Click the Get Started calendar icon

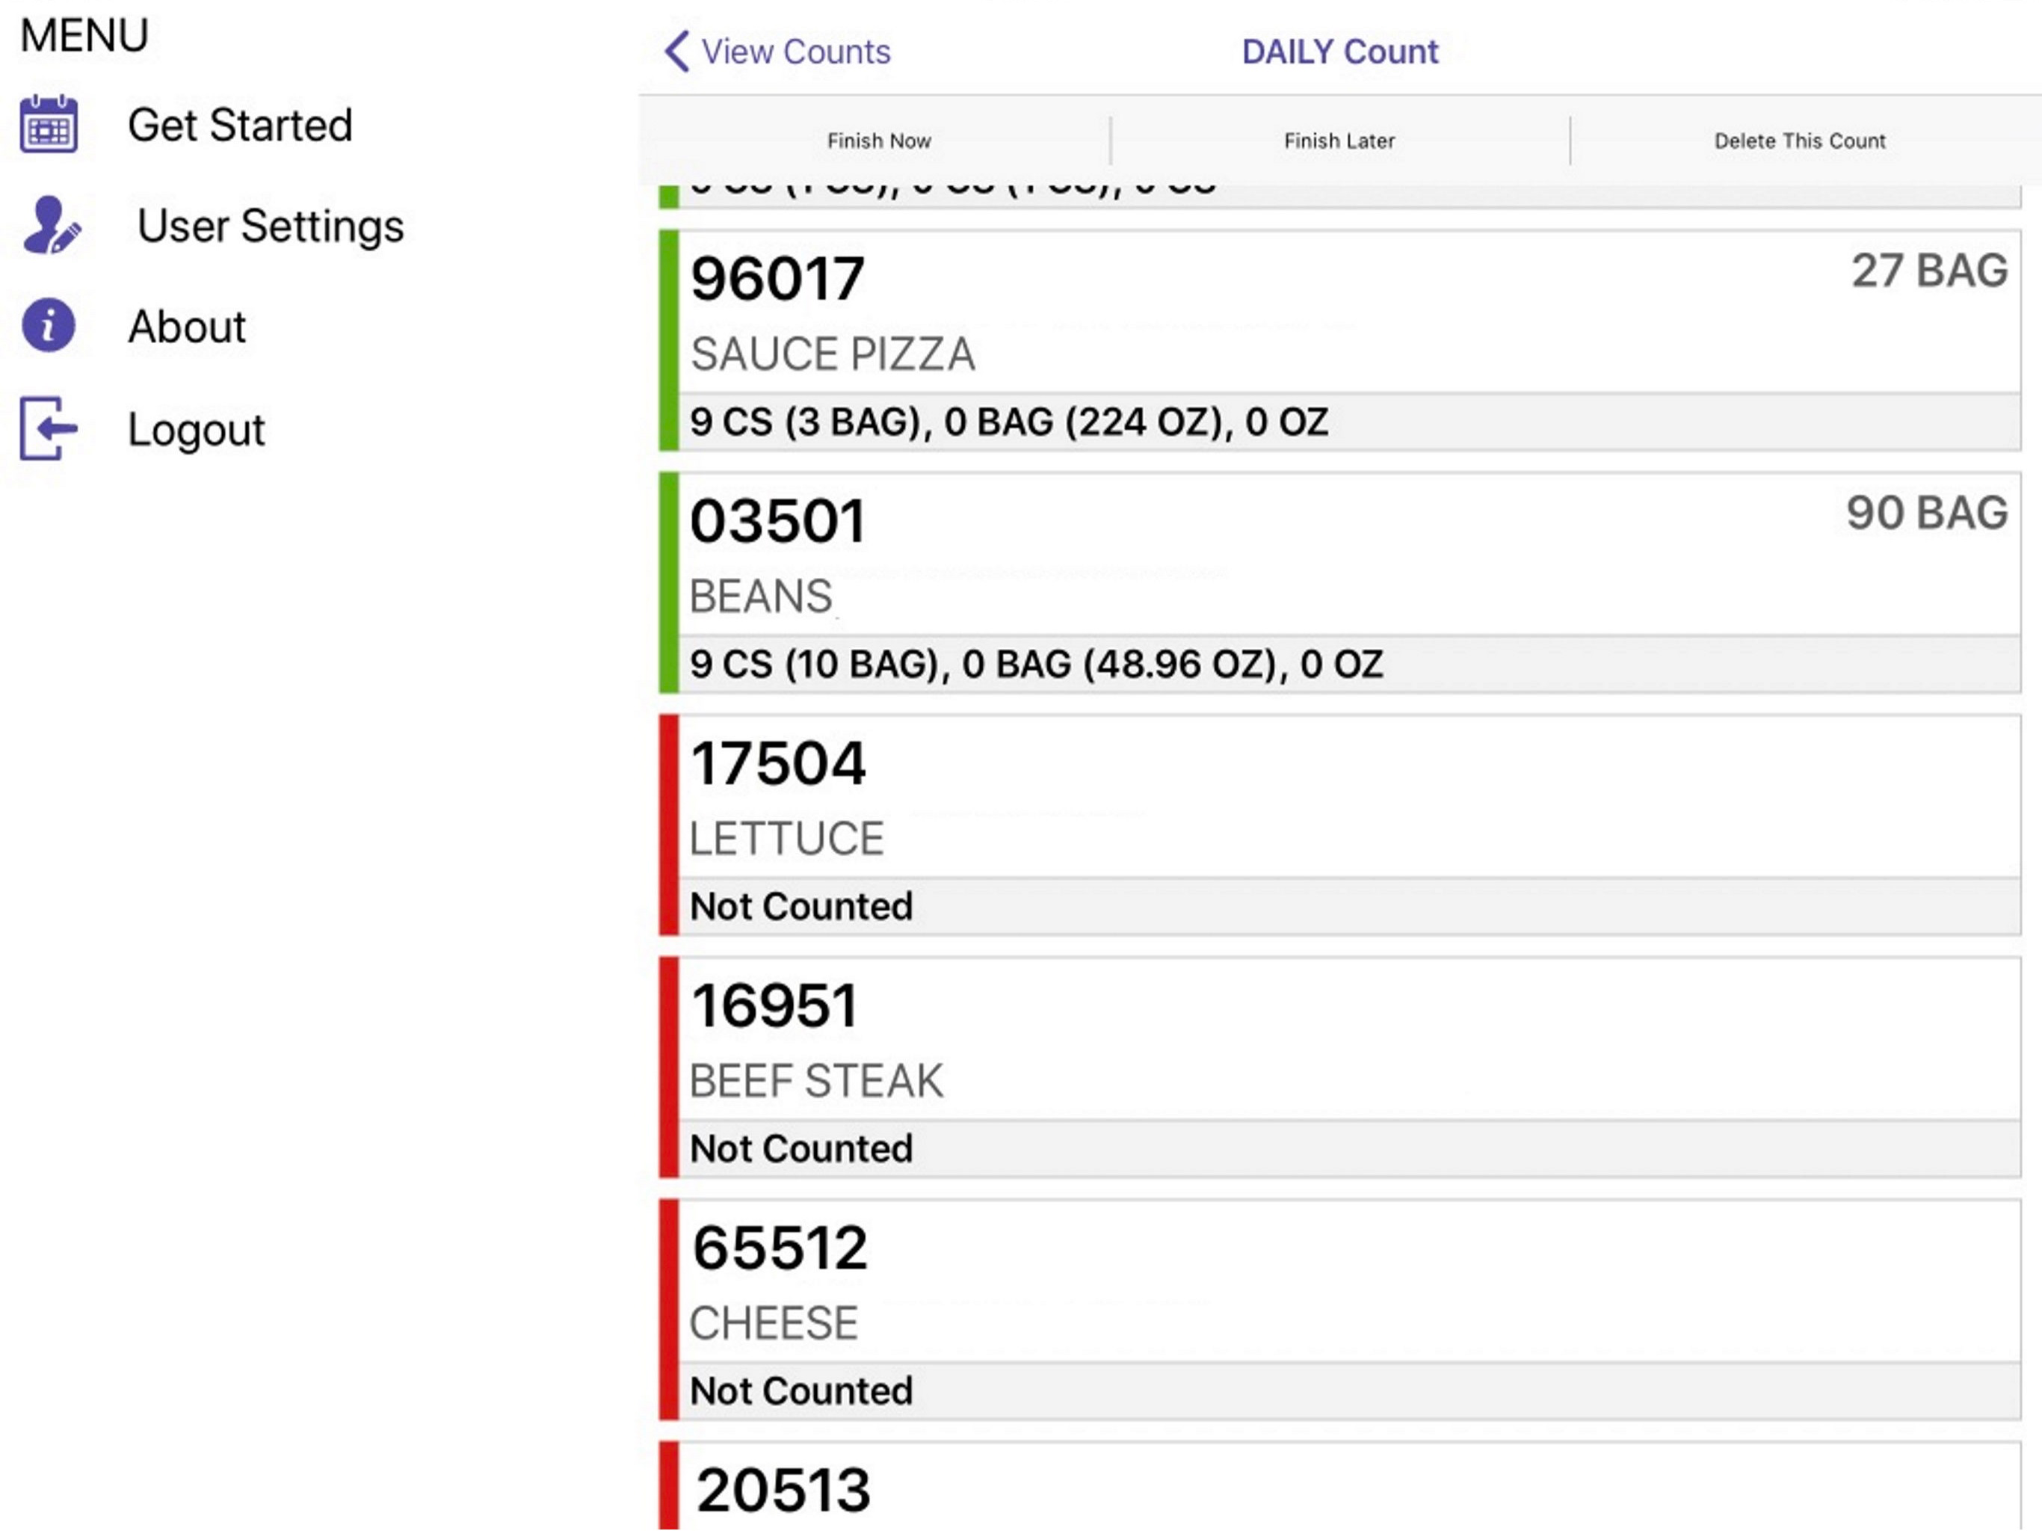pos(49,124)
